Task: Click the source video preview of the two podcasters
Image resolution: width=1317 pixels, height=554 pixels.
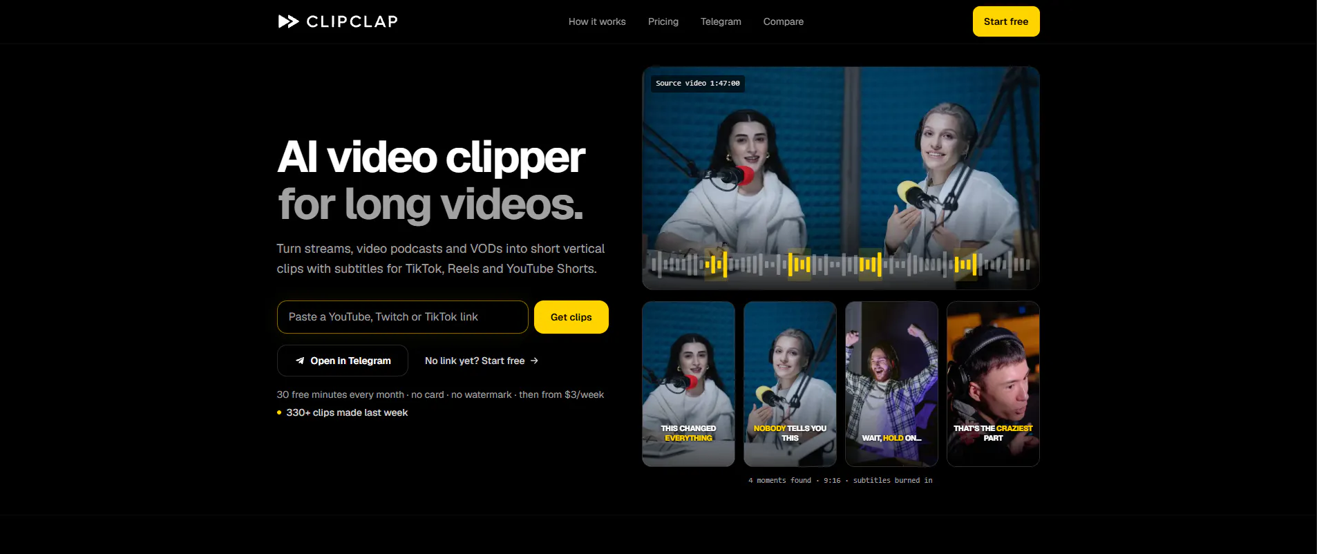Action: [x=841, y=178]
